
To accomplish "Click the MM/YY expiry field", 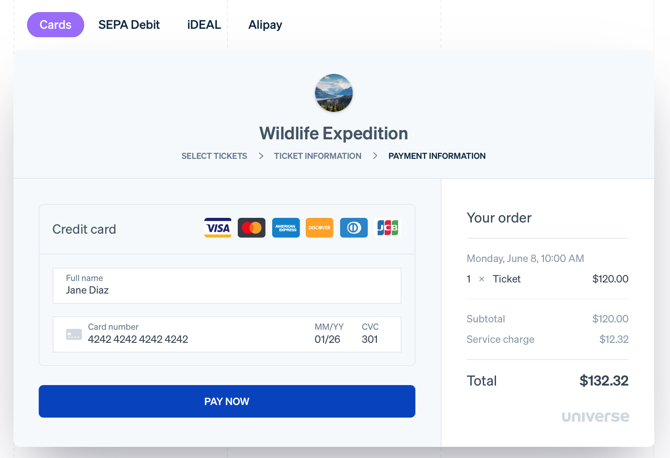I will [x=328, y=339].
